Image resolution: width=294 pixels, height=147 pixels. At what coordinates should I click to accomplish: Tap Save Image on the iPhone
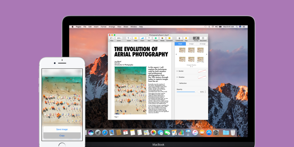coord(62,129)
